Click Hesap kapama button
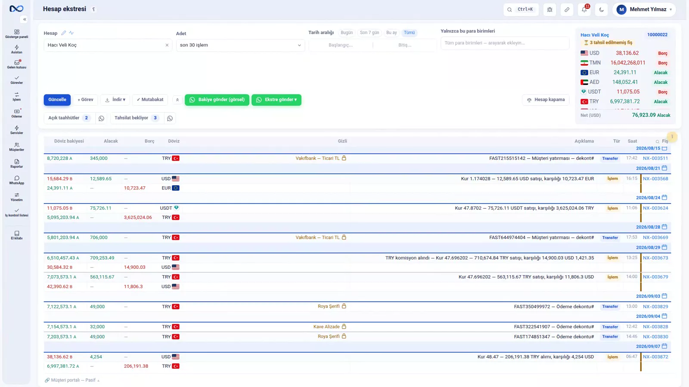Image resolution: width=689 pixels, height=387 pixels. (x=546, y=100)
